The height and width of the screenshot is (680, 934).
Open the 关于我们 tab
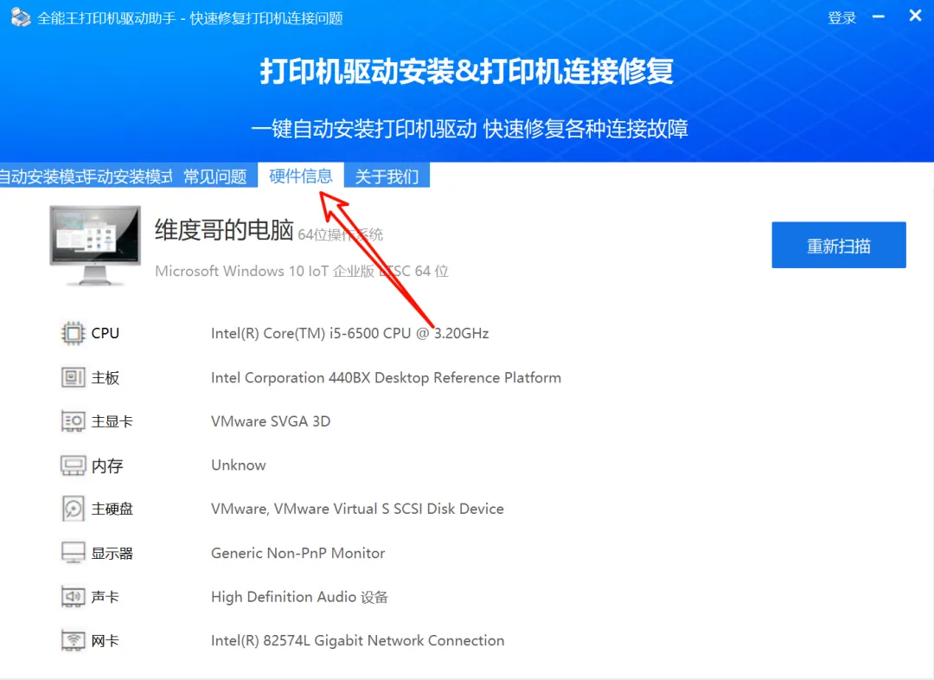(387, 176)
